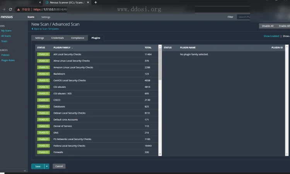The image size is (290, 174).
Task: Click total value 11464
Action: coord(148,55)
